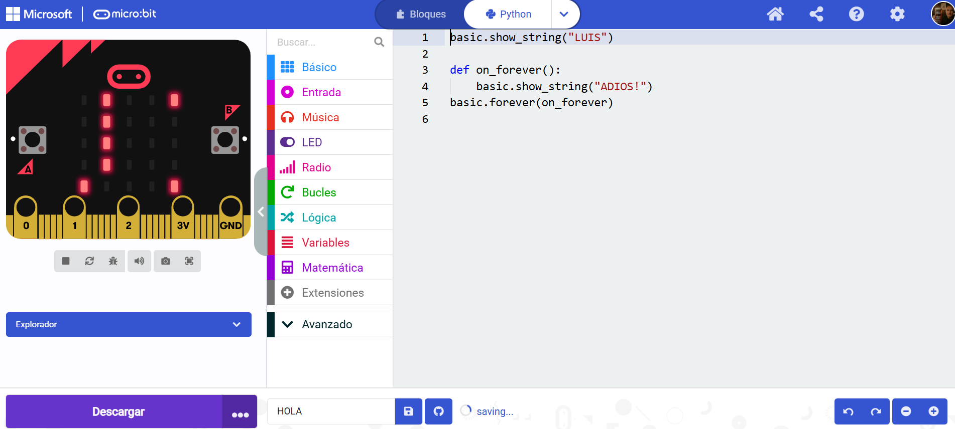
Task: Open the Help question mark menu
Action: point(856,14)
